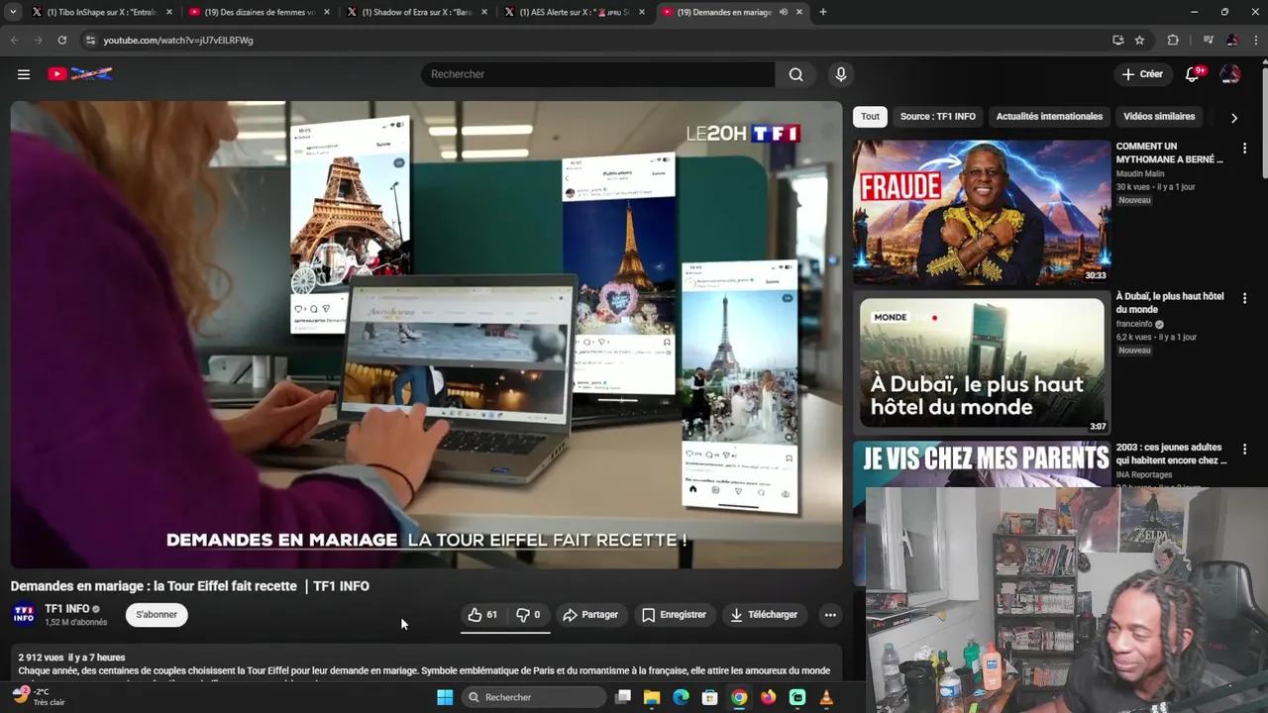The width and height of the screenshot is (1268, 713).
Task: Open Task View on the taskbar
Action: pyautogui.click(x=622, y=697)
